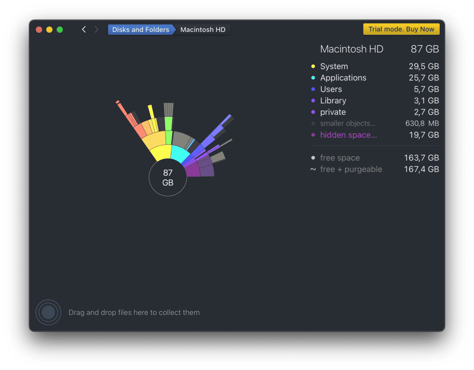Select the Macintosh HD breadcrumb
The image size is (474, 370).
203,30
